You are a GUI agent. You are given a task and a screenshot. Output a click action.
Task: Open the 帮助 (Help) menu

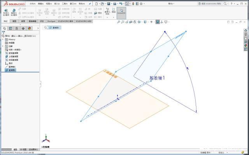point(82,3)
